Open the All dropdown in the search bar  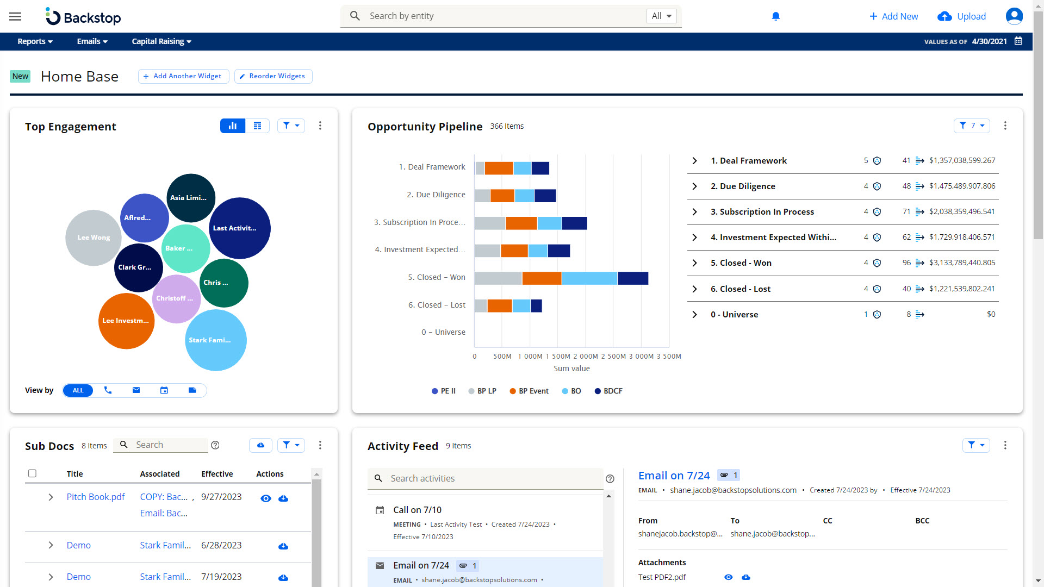tap(661, 16)
